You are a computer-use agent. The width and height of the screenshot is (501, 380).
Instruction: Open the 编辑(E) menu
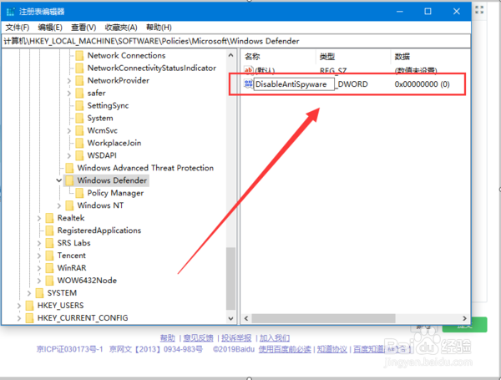pos(50,28)
